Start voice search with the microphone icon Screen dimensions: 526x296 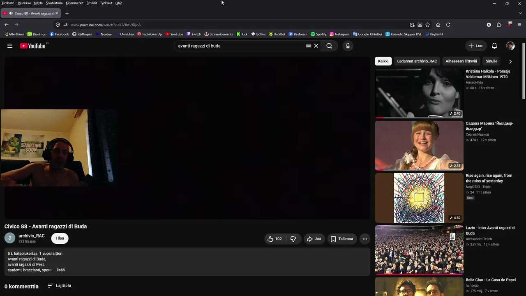point(348,46)
